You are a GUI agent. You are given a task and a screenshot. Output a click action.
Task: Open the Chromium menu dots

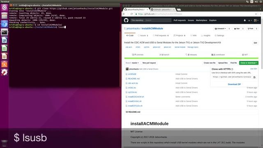261,14
